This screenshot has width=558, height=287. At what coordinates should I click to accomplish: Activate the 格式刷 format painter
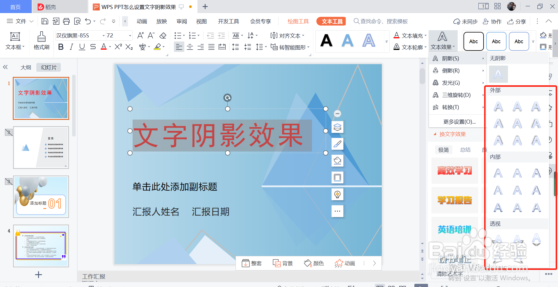(x=41, y=41)
